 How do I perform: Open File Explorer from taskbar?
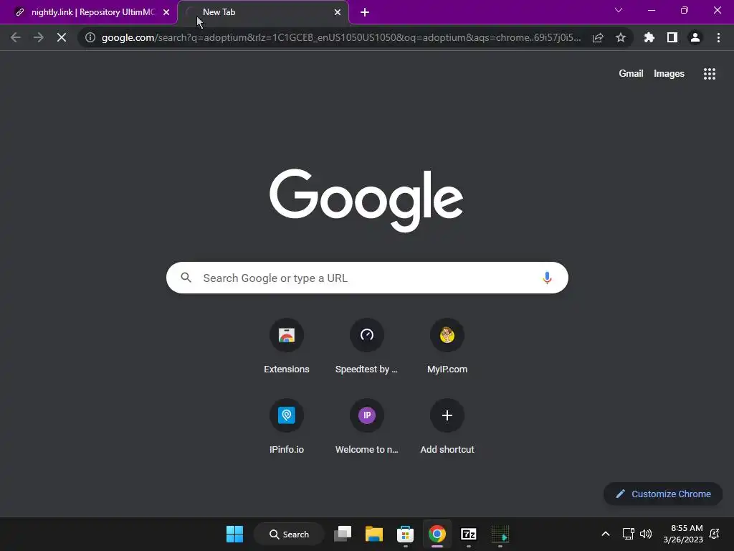click(x=374, y=534)
